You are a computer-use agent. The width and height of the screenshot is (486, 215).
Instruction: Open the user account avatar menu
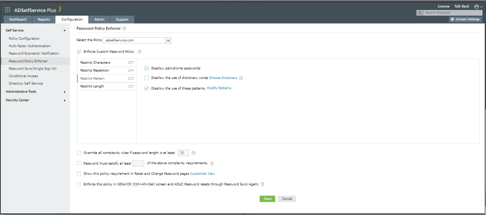pos(478,7)
